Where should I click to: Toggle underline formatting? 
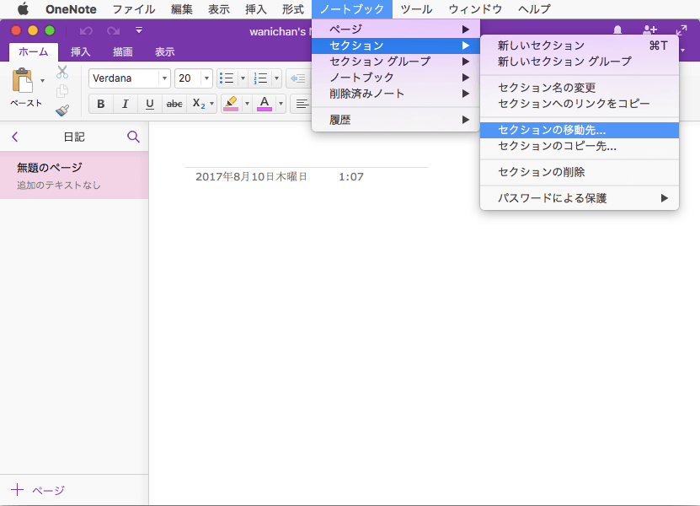click(149, 104)
